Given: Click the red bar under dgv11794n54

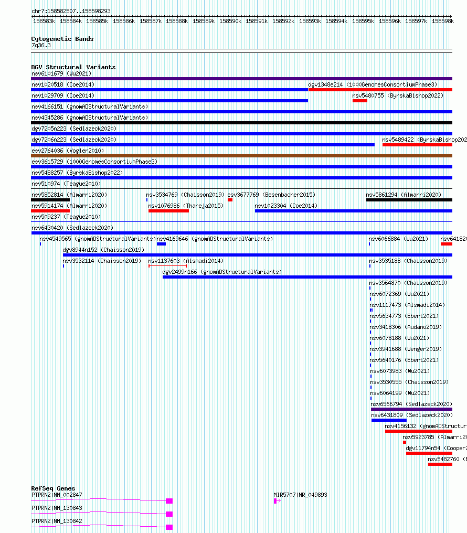Looking at the screenshot, I should 429,453.
